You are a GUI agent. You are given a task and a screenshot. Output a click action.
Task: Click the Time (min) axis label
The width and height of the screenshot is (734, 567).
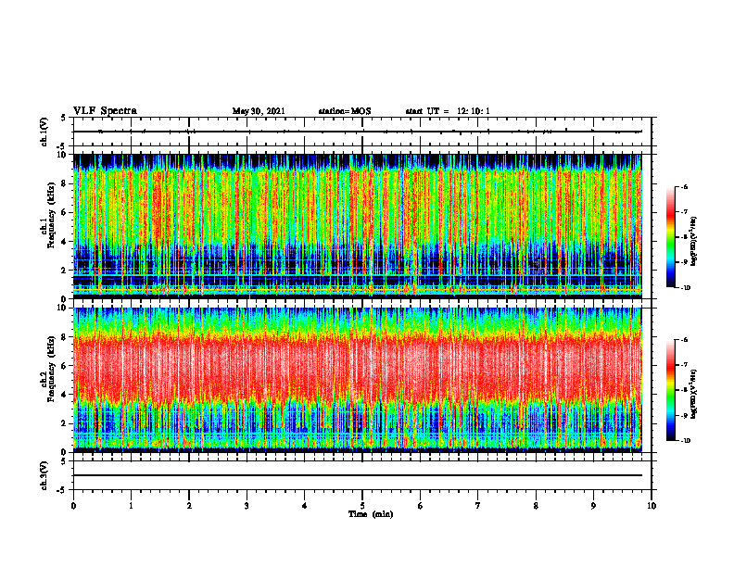point(371,514)
